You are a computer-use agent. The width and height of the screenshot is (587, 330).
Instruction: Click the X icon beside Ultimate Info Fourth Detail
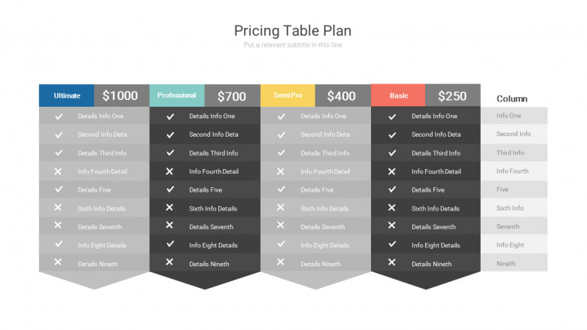tap(58, 171)
